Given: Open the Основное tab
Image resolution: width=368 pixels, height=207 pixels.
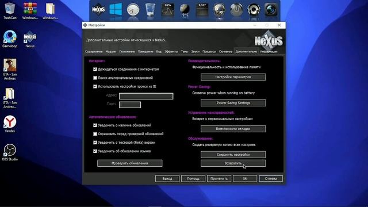Looking at the screenshot, I should (225, 51).
